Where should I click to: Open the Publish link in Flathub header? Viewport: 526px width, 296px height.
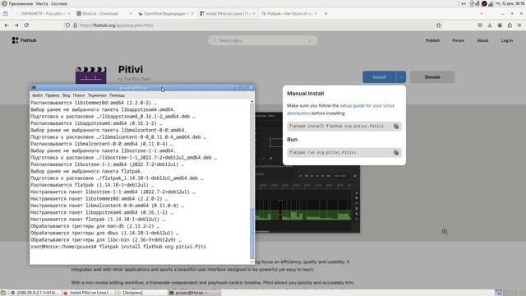coord(432,40)
